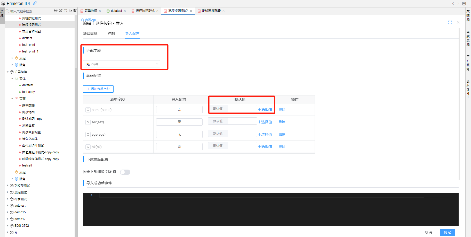Collapse the 扩展组件 tree node
This screenshot has width=471, height=237.
coord(8,72)
